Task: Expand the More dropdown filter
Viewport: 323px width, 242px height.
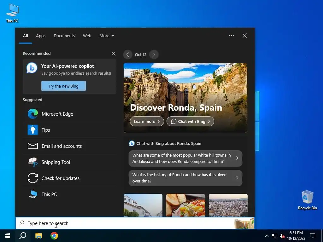Action: pyautogui.click(x=107, y=36)
